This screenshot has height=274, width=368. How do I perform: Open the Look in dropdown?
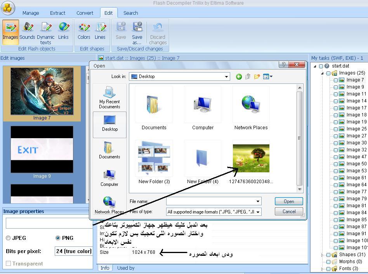coord(226,76)
